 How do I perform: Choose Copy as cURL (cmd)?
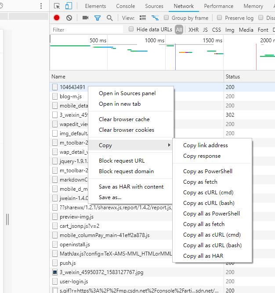pos(212,193)
